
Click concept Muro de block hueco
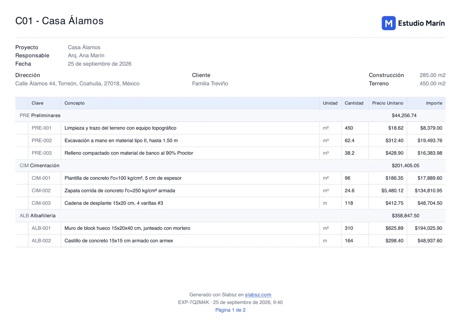(x=127, y=228)
